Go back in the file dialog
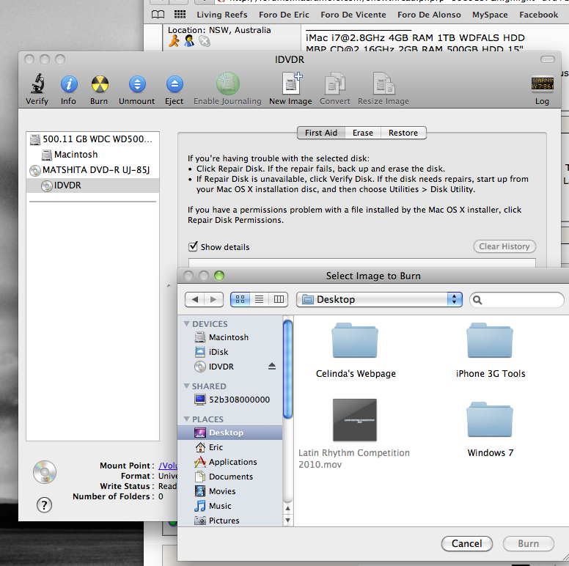 coord(195,299)
